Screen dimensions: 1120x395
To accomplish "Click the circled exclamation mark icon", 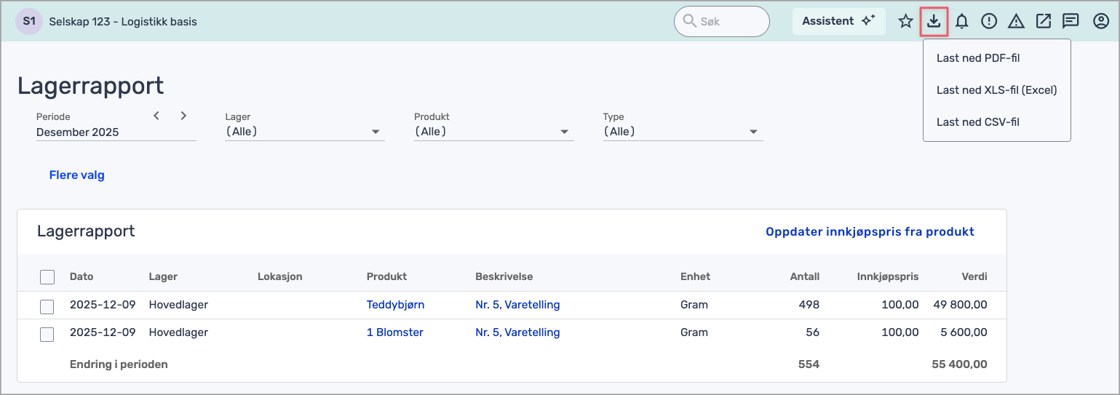I will click(988, 22).
